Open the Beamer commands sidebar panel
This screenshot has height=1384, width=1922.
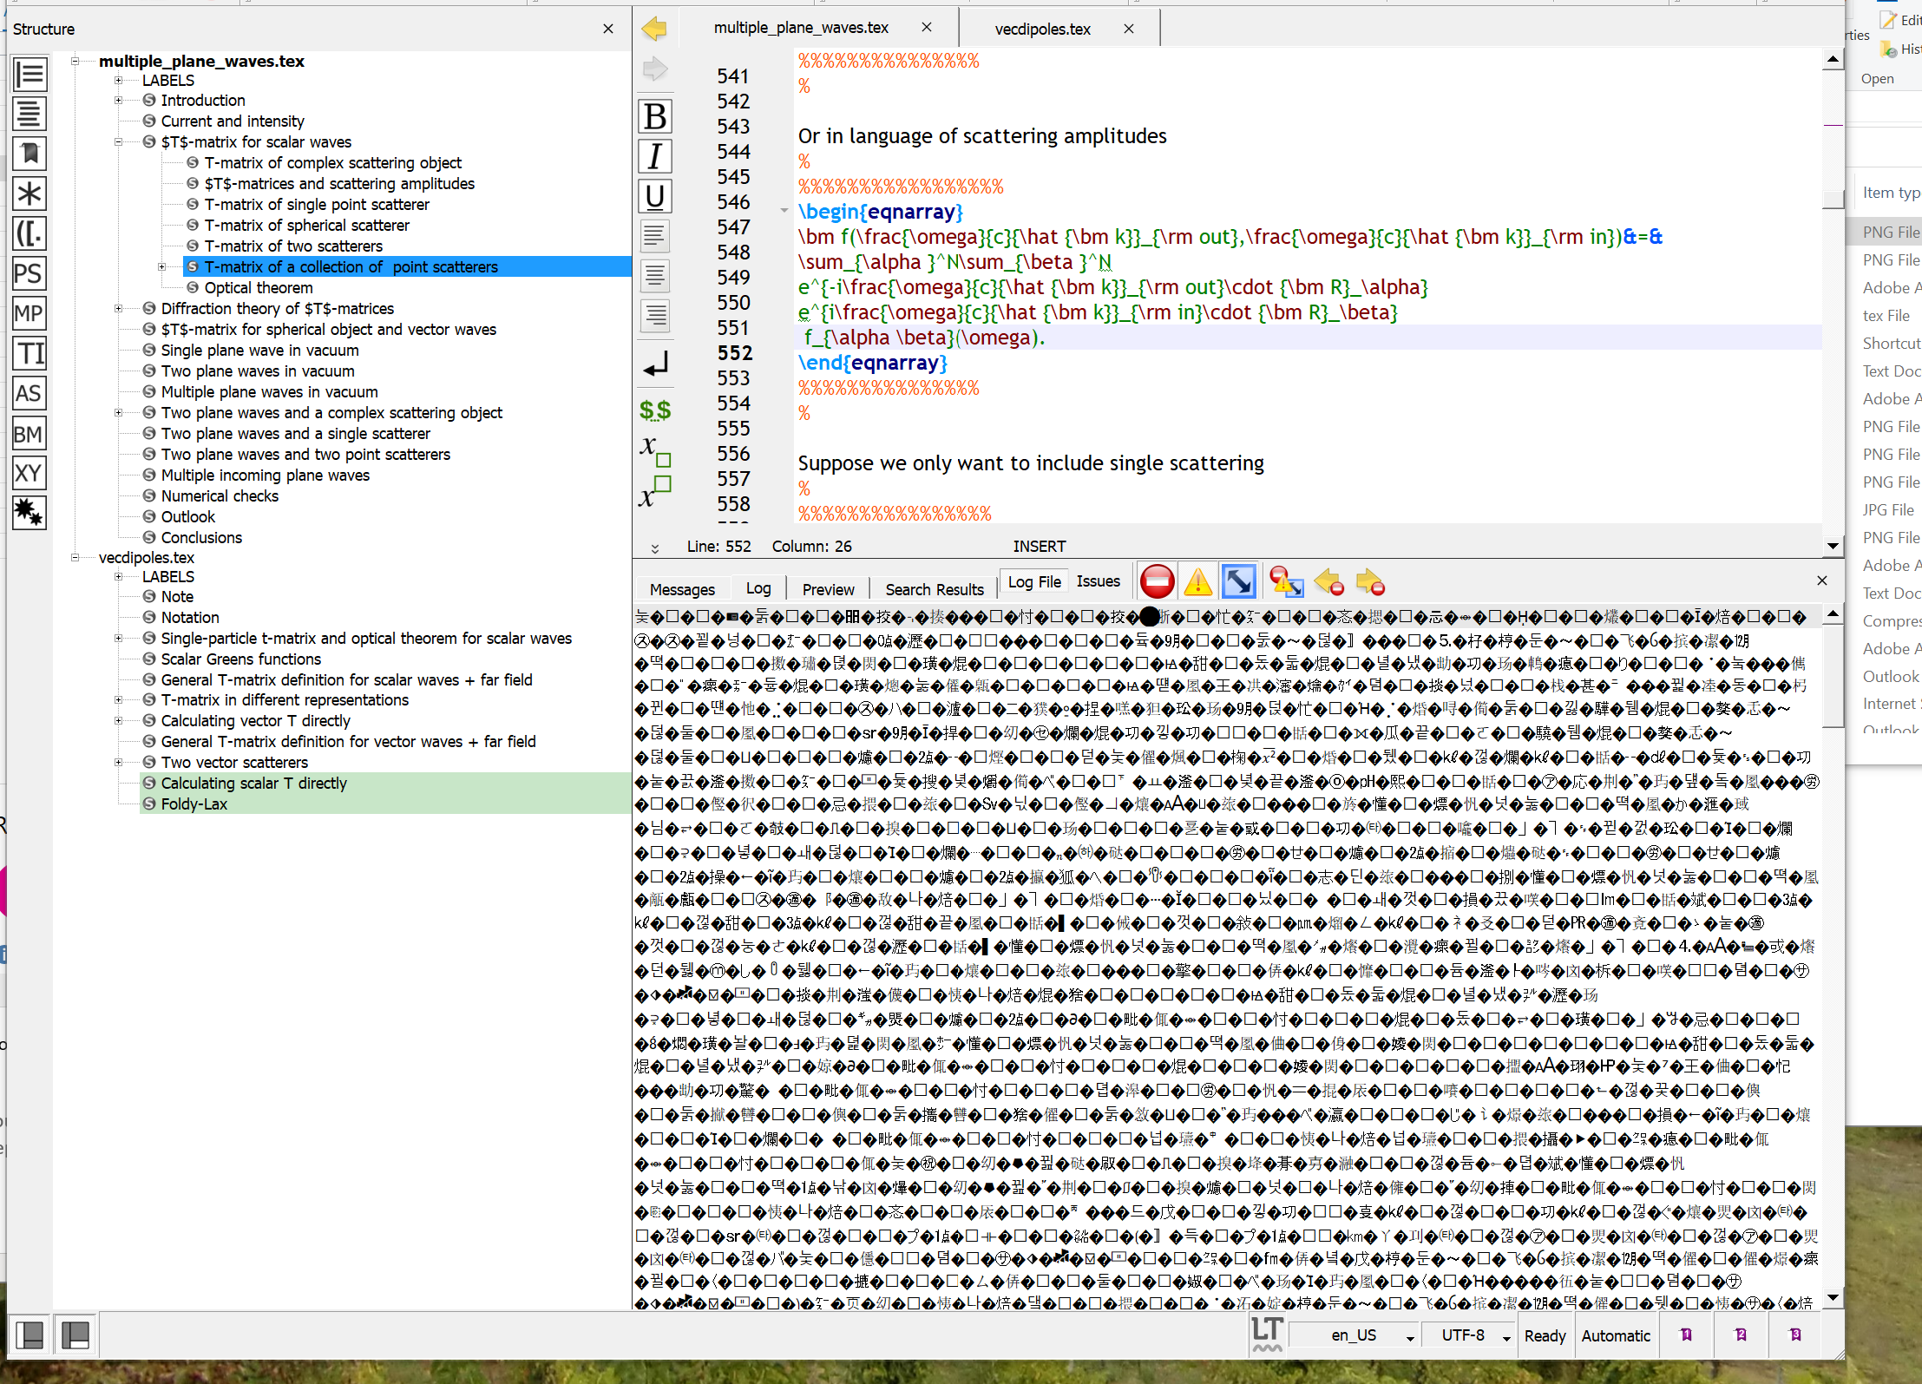pos(30,433)
